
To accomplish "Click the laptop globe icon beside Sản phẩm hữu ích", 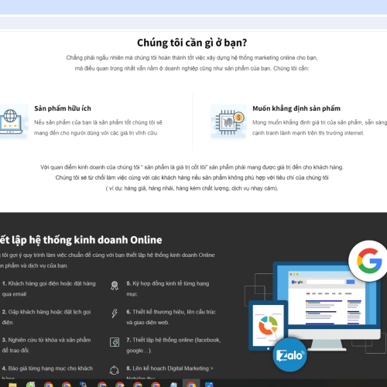I will pos(13,122).
